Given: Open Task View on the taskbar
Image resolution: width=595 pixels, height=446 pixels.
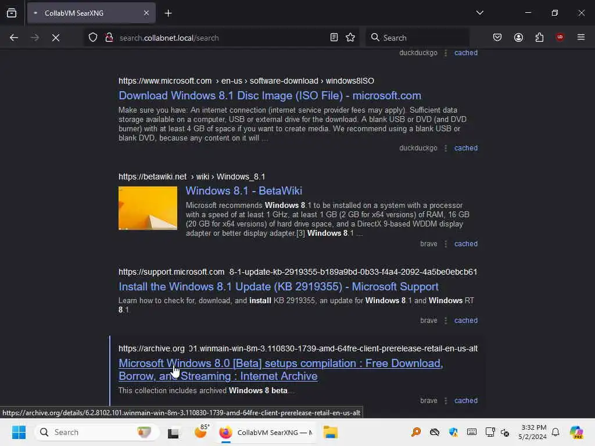Looking at the screenshot, I should [x=173, y=432].
